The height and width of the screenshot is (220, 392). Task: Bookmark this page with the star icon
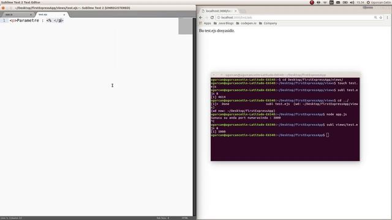381,18
